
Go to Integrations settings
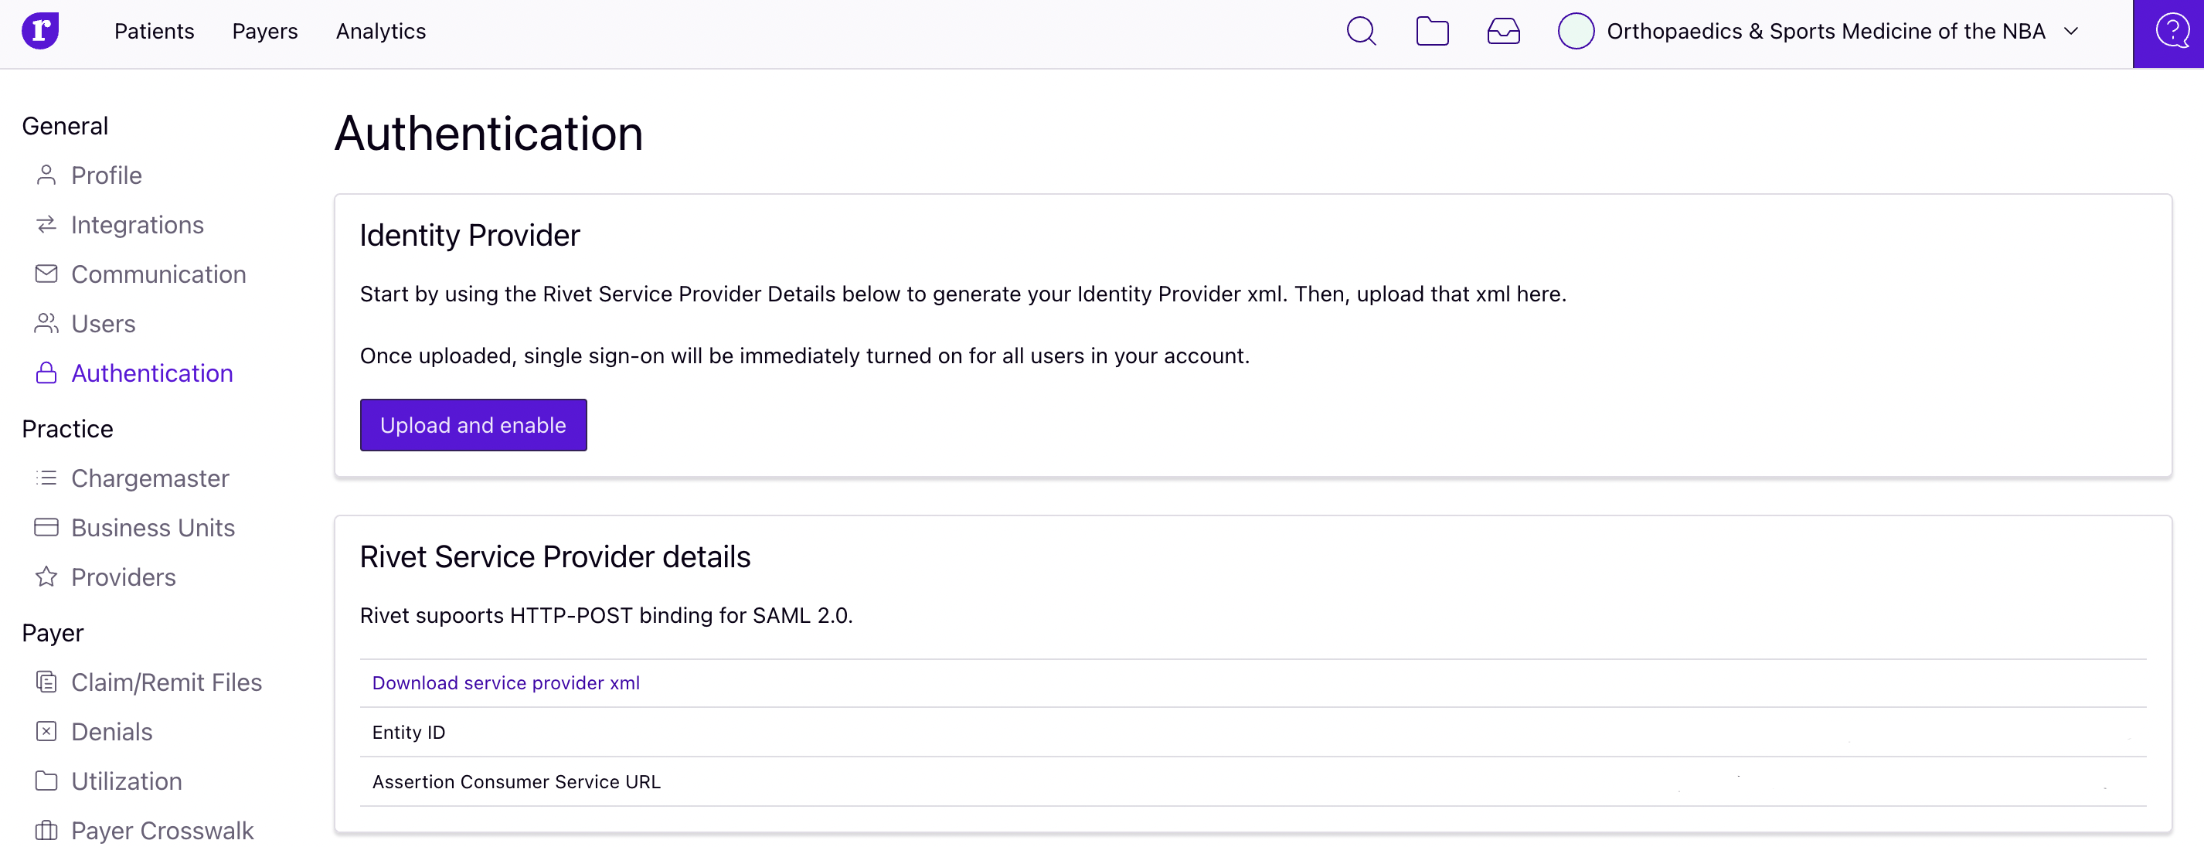[x=137, y=225]
